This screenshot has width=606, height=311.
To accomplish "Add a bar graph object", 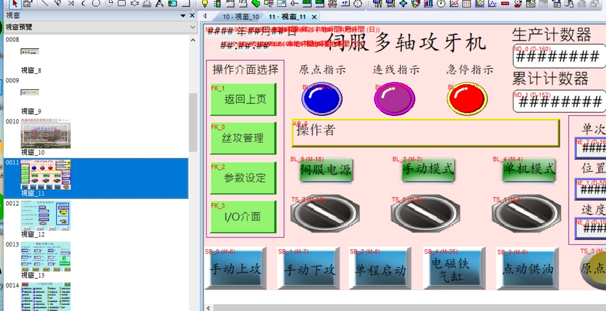I will [428, 3].
